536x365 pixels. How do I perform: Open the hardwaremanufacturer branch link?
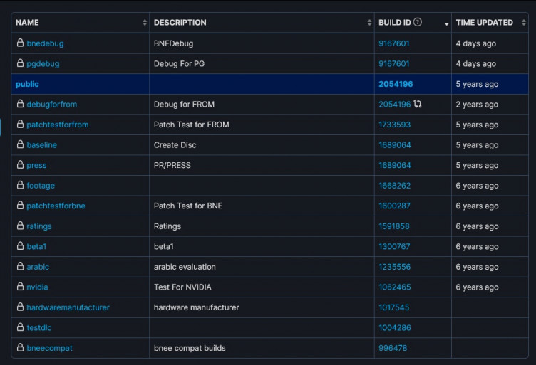68,307
